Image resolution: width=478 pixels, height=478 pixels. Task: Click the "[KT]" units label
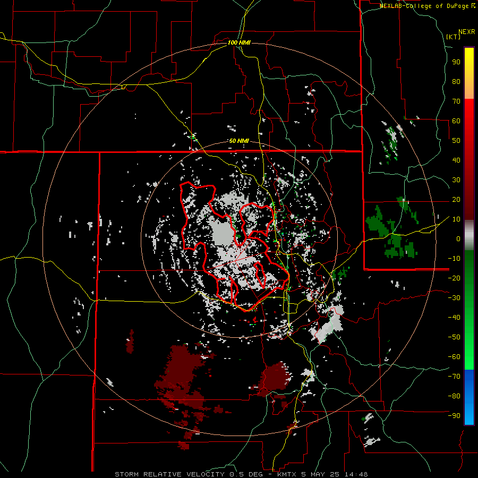[x=454, y=37]
